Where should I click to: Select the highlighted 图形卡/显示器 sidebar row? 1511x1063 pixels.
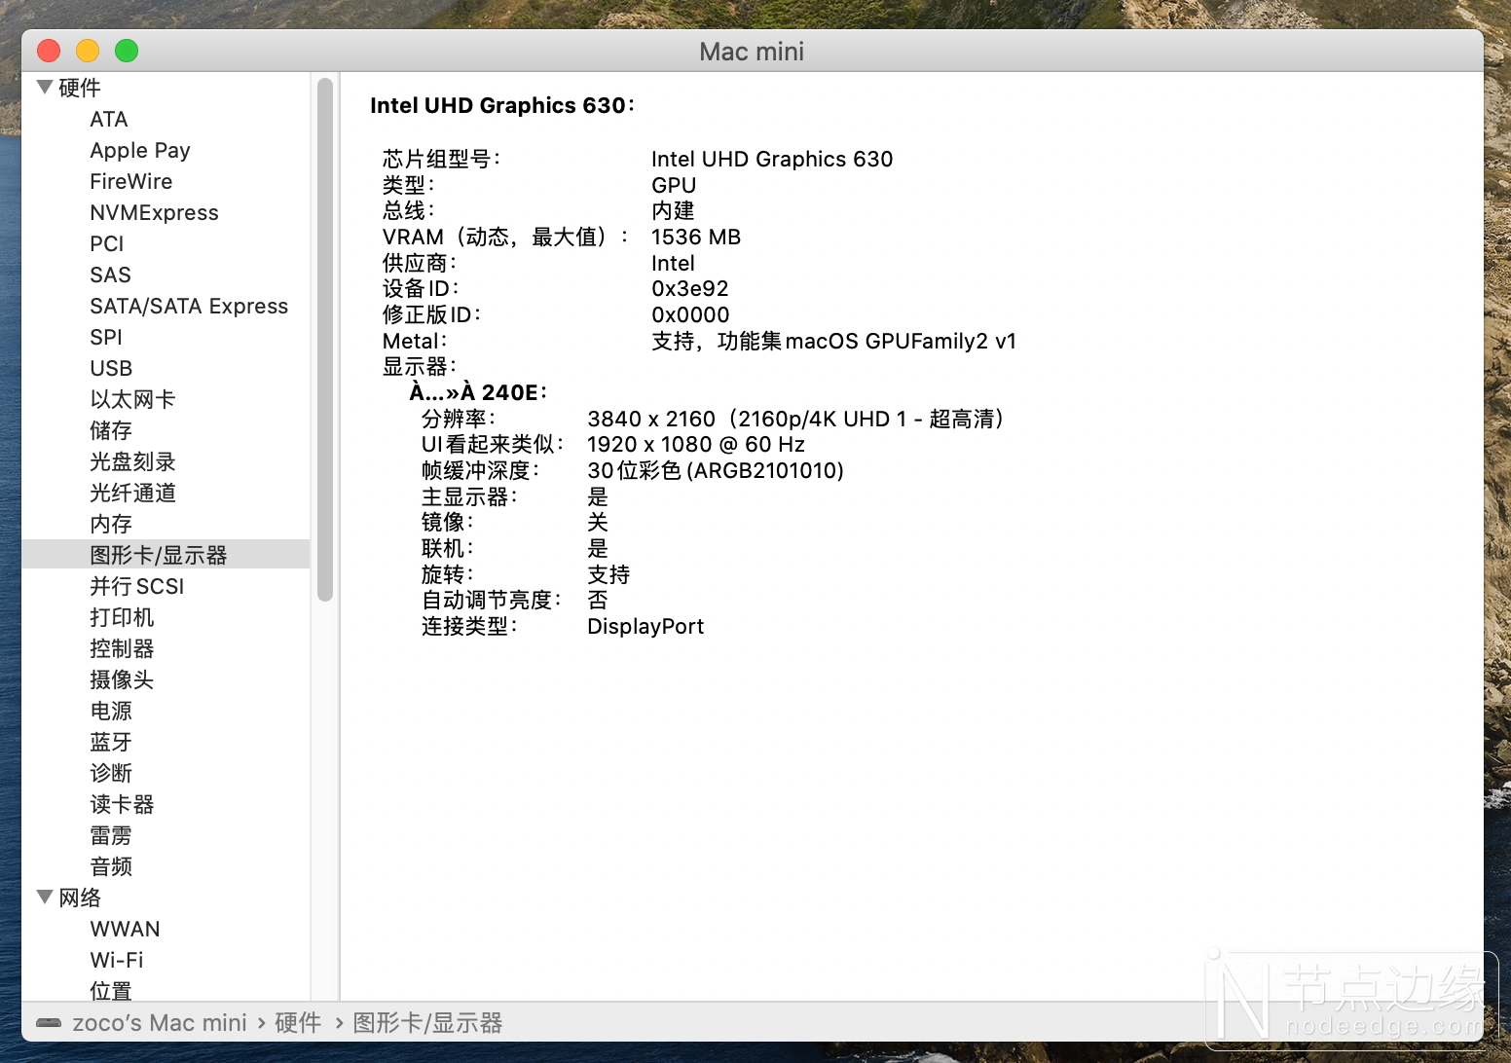coord(166,555)
